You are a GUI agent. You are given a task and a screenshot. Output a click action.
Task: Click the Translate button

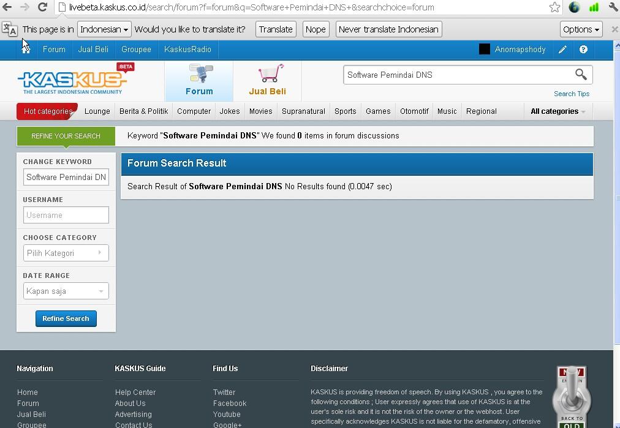tap(276, 29)
